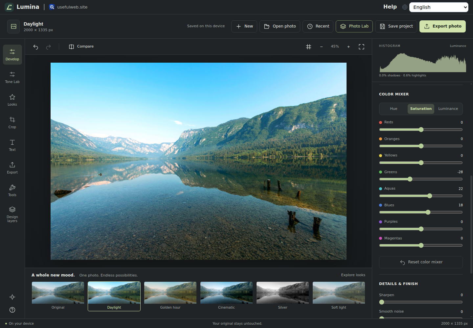This screenshot has height=328, width=473.
Task: Enter fullscreen view
Action: point(361,47)
